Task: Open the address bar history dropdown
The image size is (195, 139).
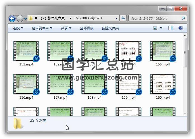Action: click(117, 18)
